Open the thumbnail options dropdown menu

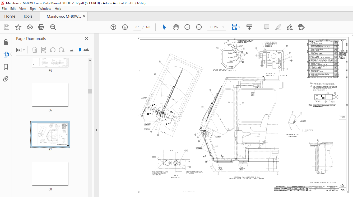pyautogui.click(x=20, y=50)
